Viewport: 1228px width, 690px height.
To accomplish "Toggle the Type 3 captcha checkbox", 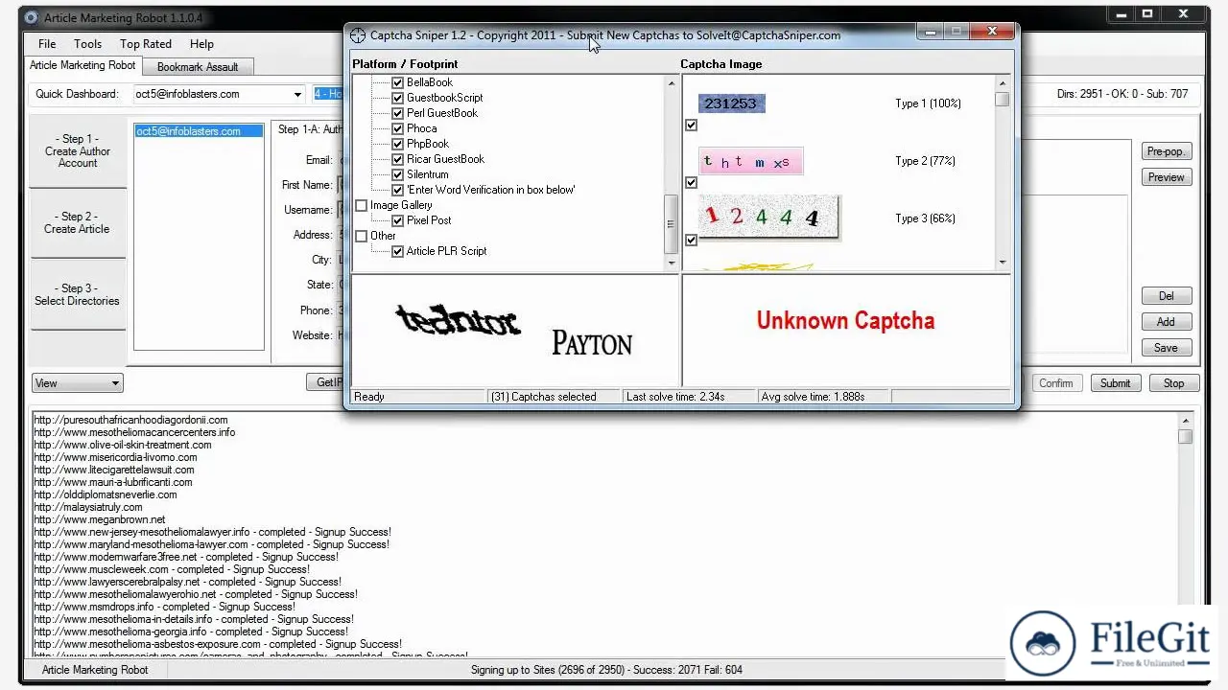I will (691, 240).
